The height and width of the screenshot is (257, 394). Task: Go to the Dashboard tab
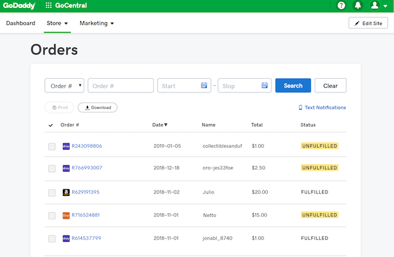20,23
